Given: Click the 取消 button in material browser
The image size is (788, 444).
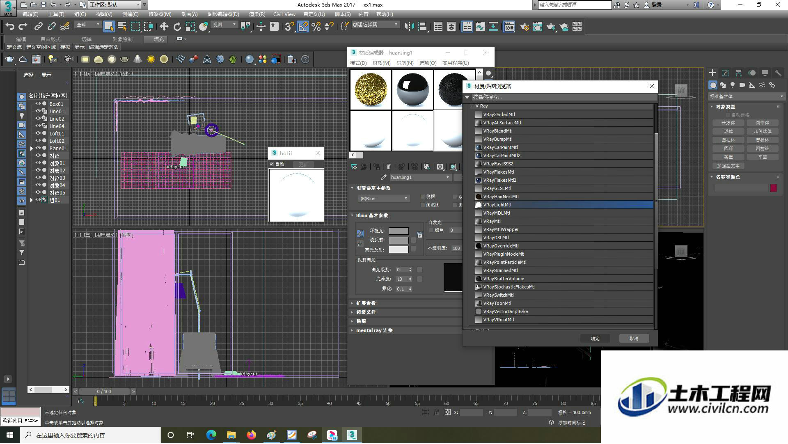Looking at the screenshot, I should click(x=634, y=339).
